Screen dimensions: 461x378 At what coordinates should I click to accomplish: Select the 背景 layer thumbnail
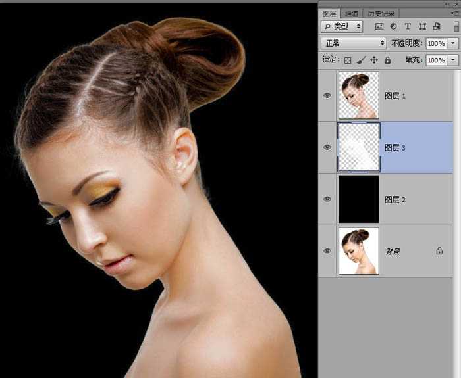[x=358, y=251]
